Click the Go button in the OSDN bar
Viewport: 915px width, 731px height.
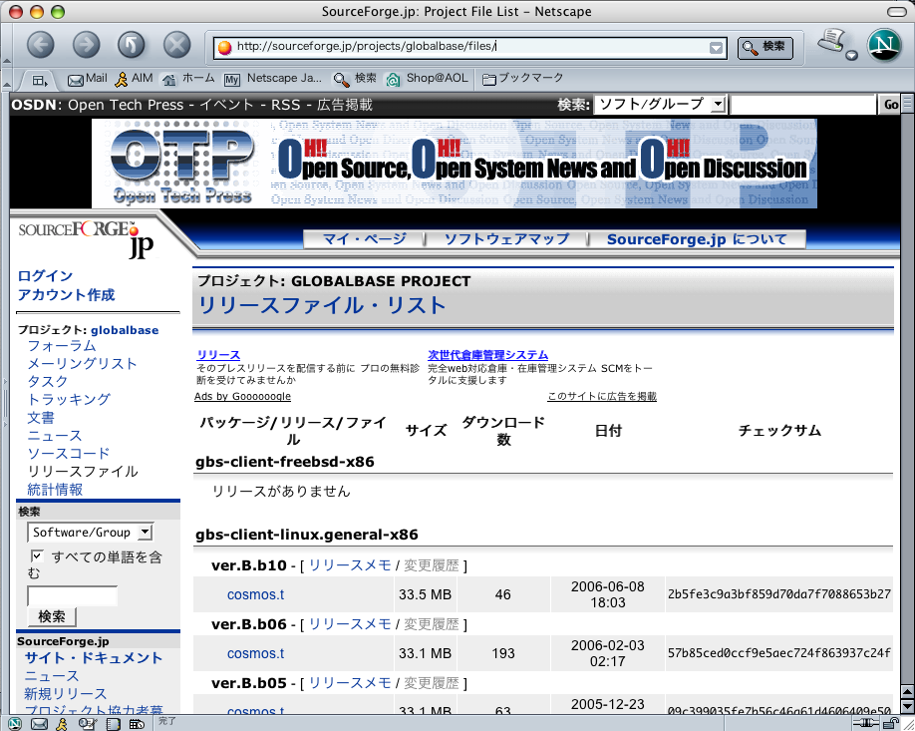[x=890, y=105]
